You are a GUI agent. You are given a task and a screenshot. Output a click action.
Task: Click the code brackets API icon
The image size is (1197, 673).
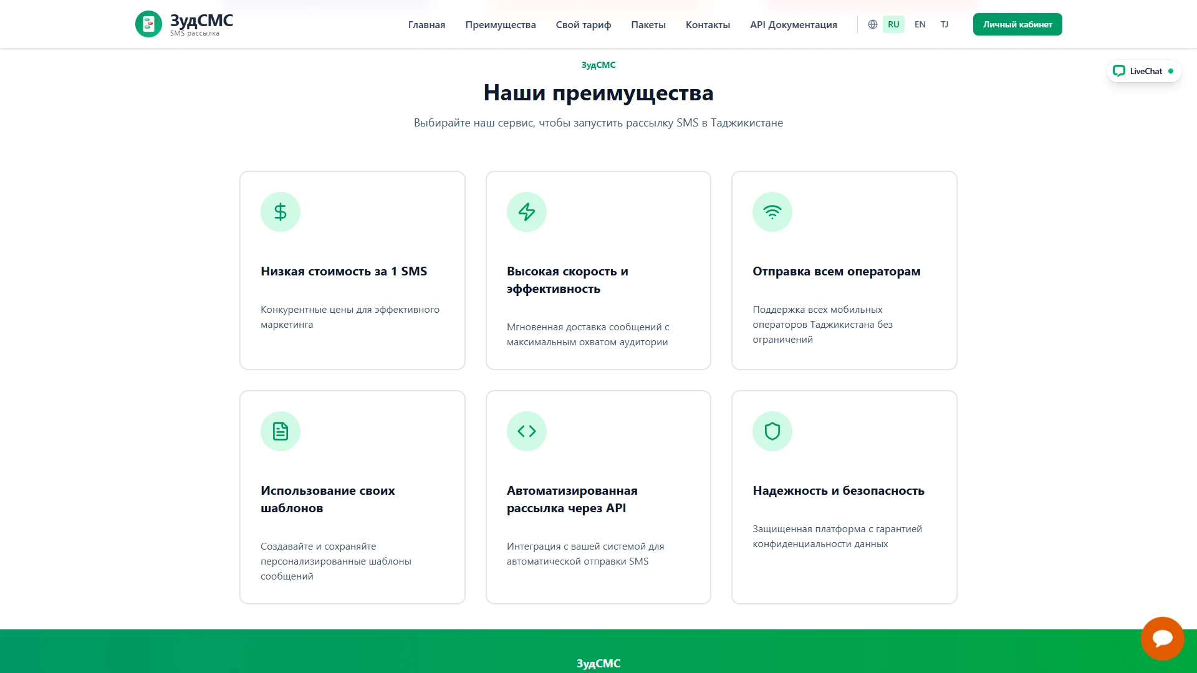point(527,431)
